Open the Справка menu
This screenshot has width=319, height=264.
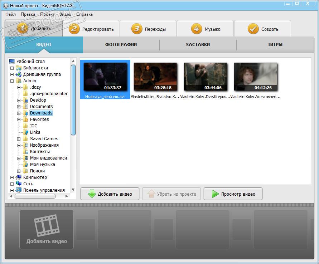point(84,14)
